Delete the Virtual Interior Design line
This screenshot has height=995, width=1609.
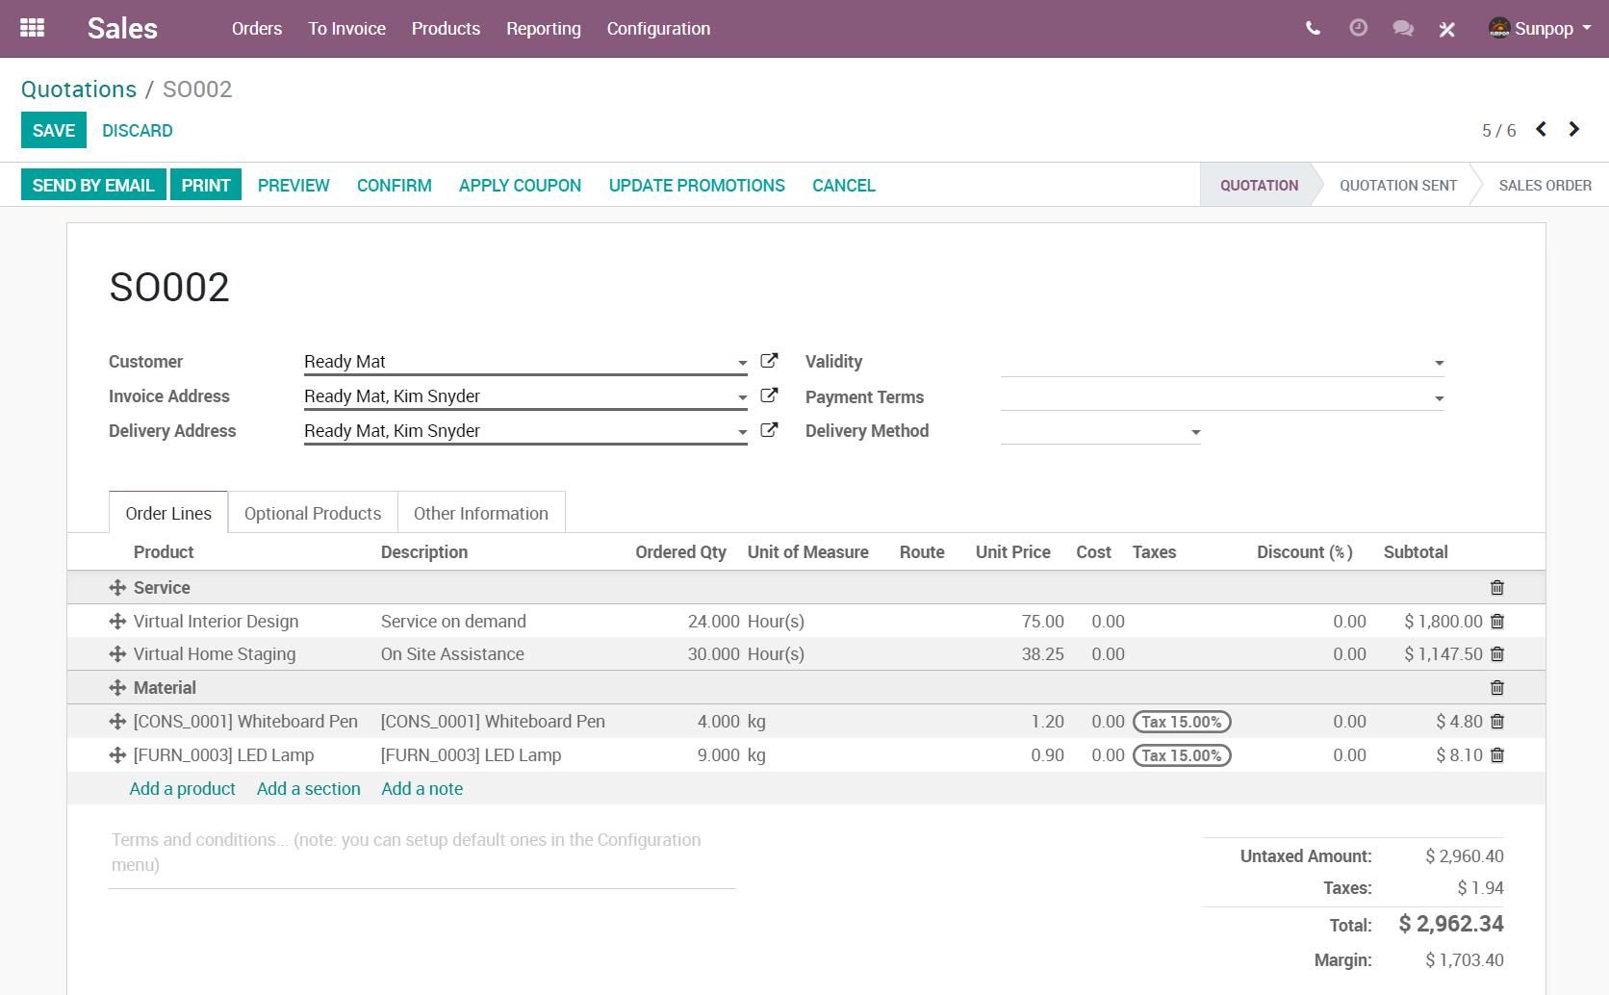coord(1497,622)
